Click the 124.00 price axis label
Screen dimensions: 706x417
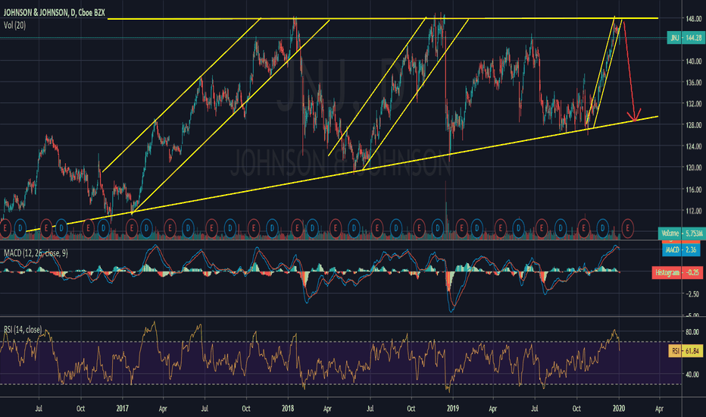click(692, 146)
